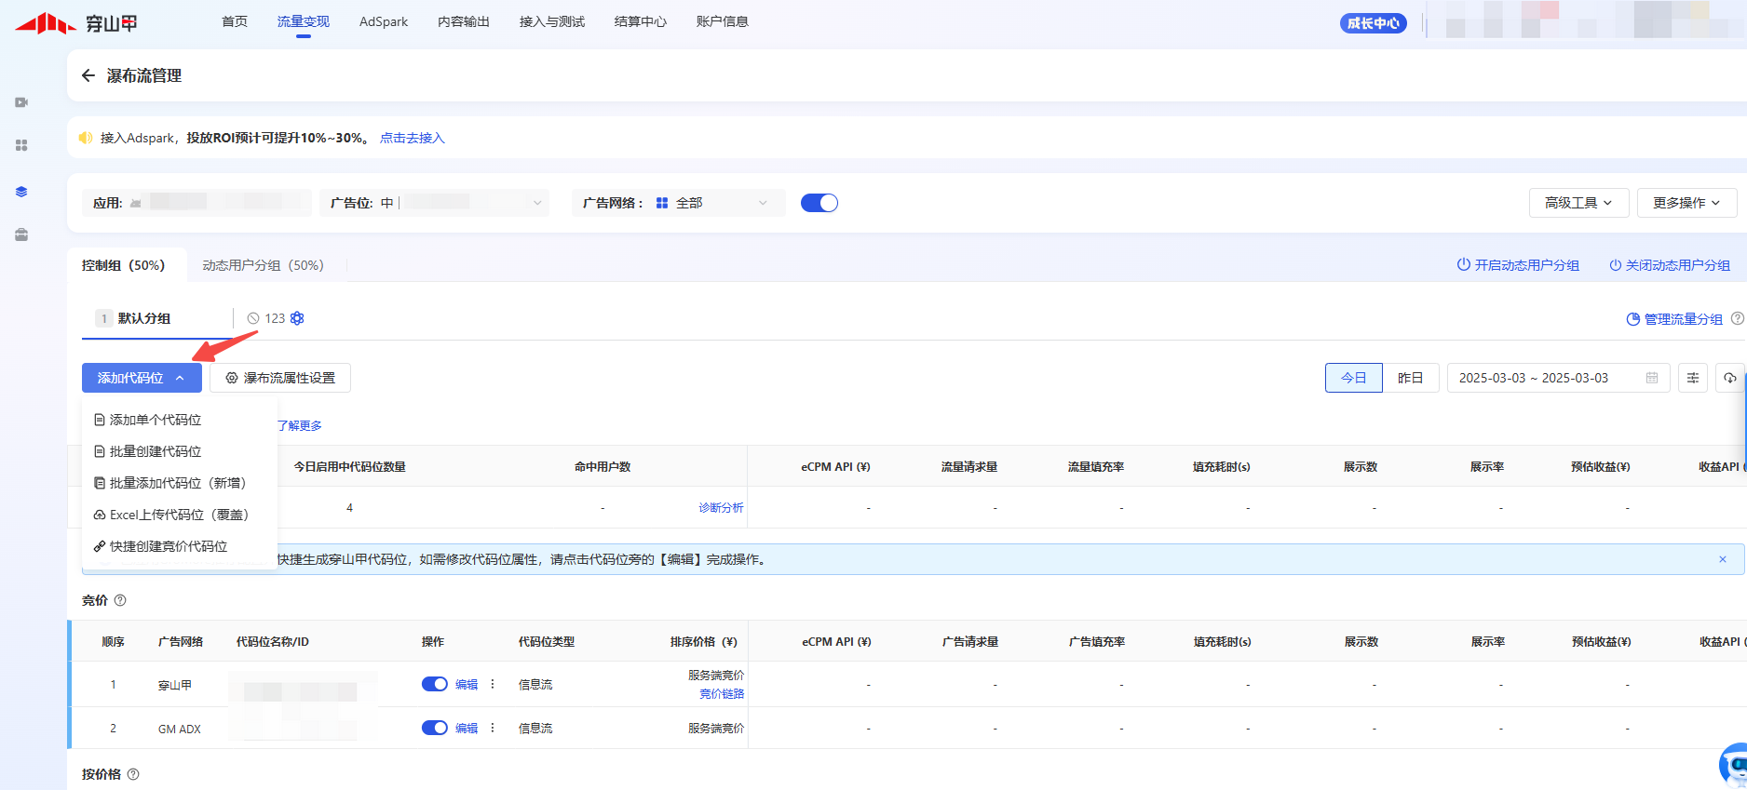Click help icon next to 竞价 heading
The height and width of the screenshot is (790, 1747).
coord(120,600)
